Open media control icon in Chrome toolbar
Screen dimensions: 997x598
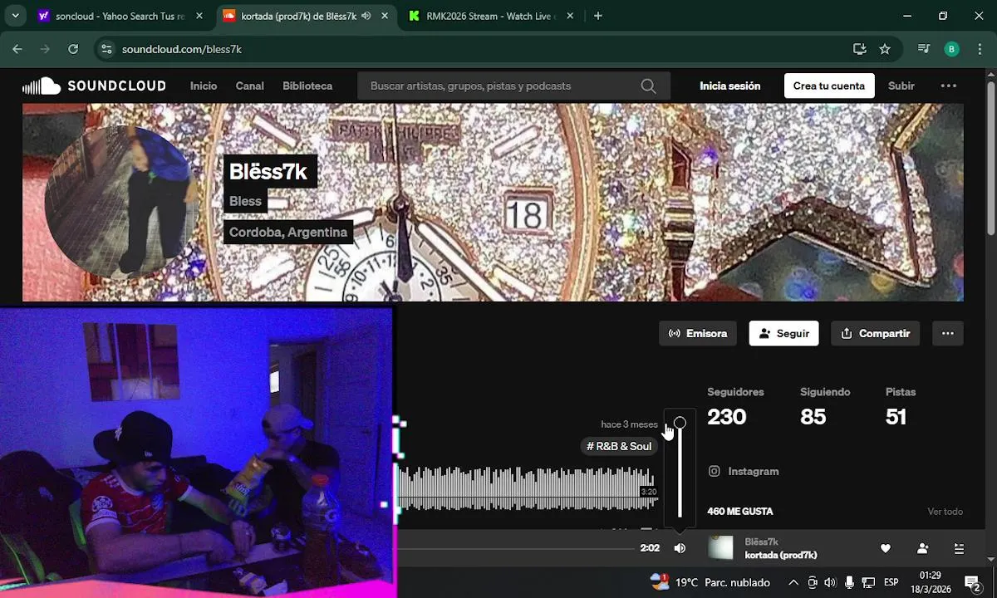coord(923,49)
